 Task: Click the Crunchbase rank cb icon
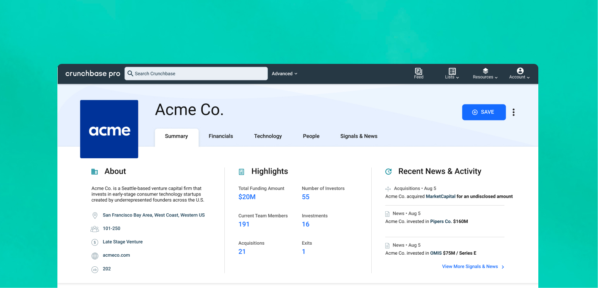pos(95,269)
